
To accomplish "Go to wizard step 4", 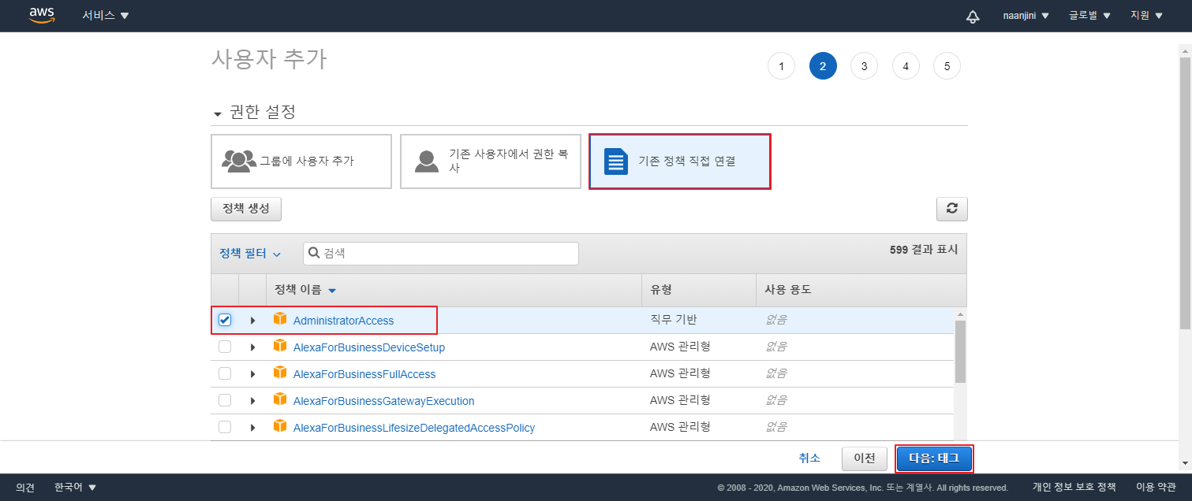I will [906, 66].
